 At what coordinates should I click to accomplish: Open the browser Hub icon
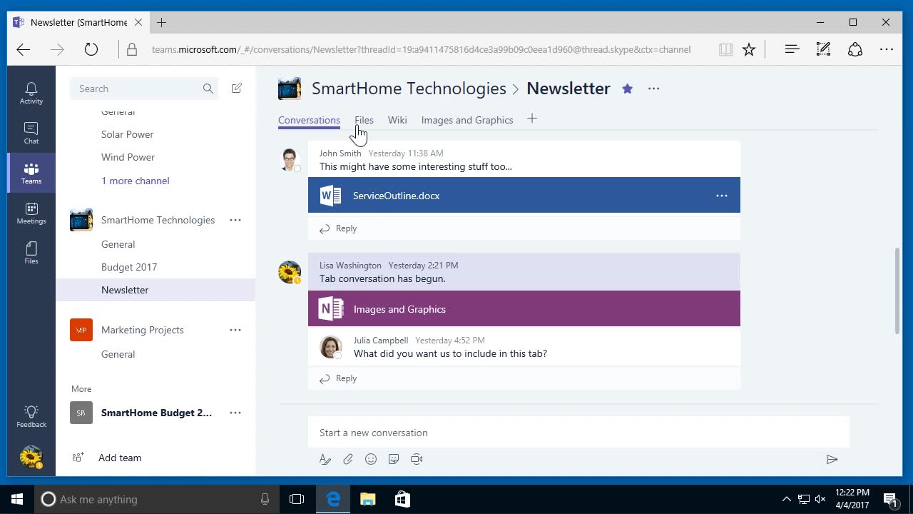[x=792, y=49]
